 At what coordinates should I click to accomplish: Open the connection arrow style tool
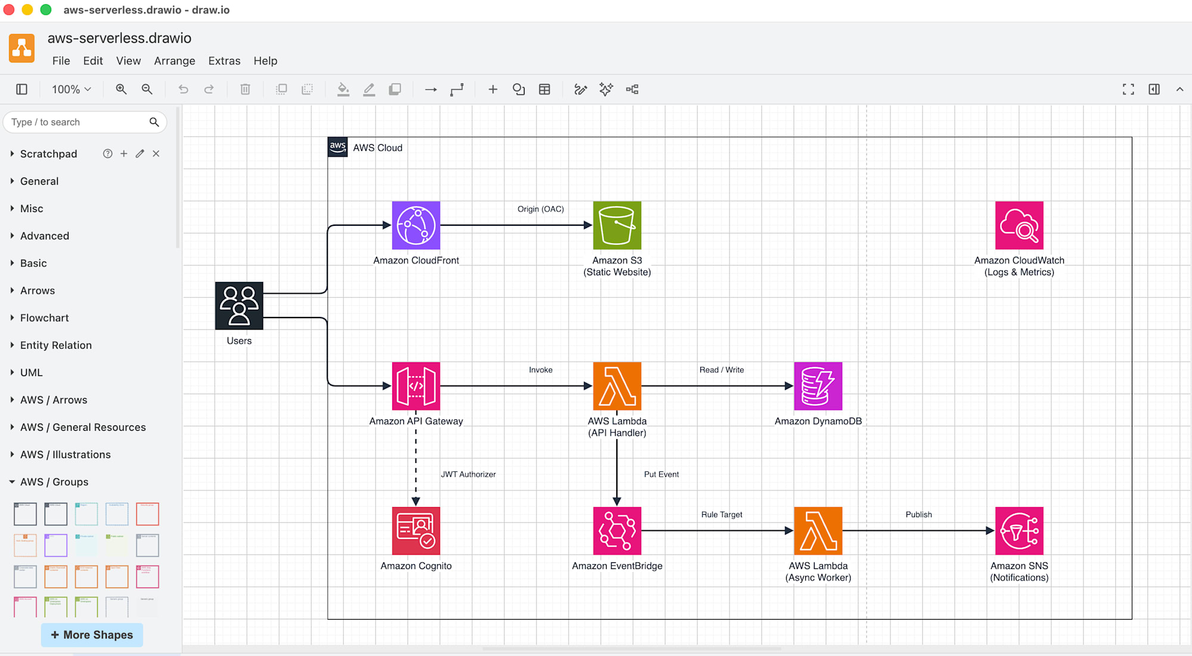point(431,89)
